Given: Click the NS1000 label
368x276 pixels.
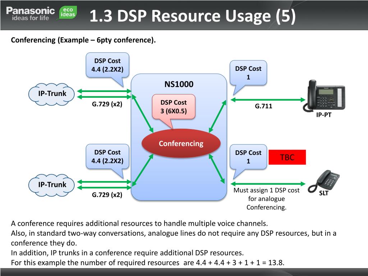Looking at the screenshot, I should tap(179, 84).
